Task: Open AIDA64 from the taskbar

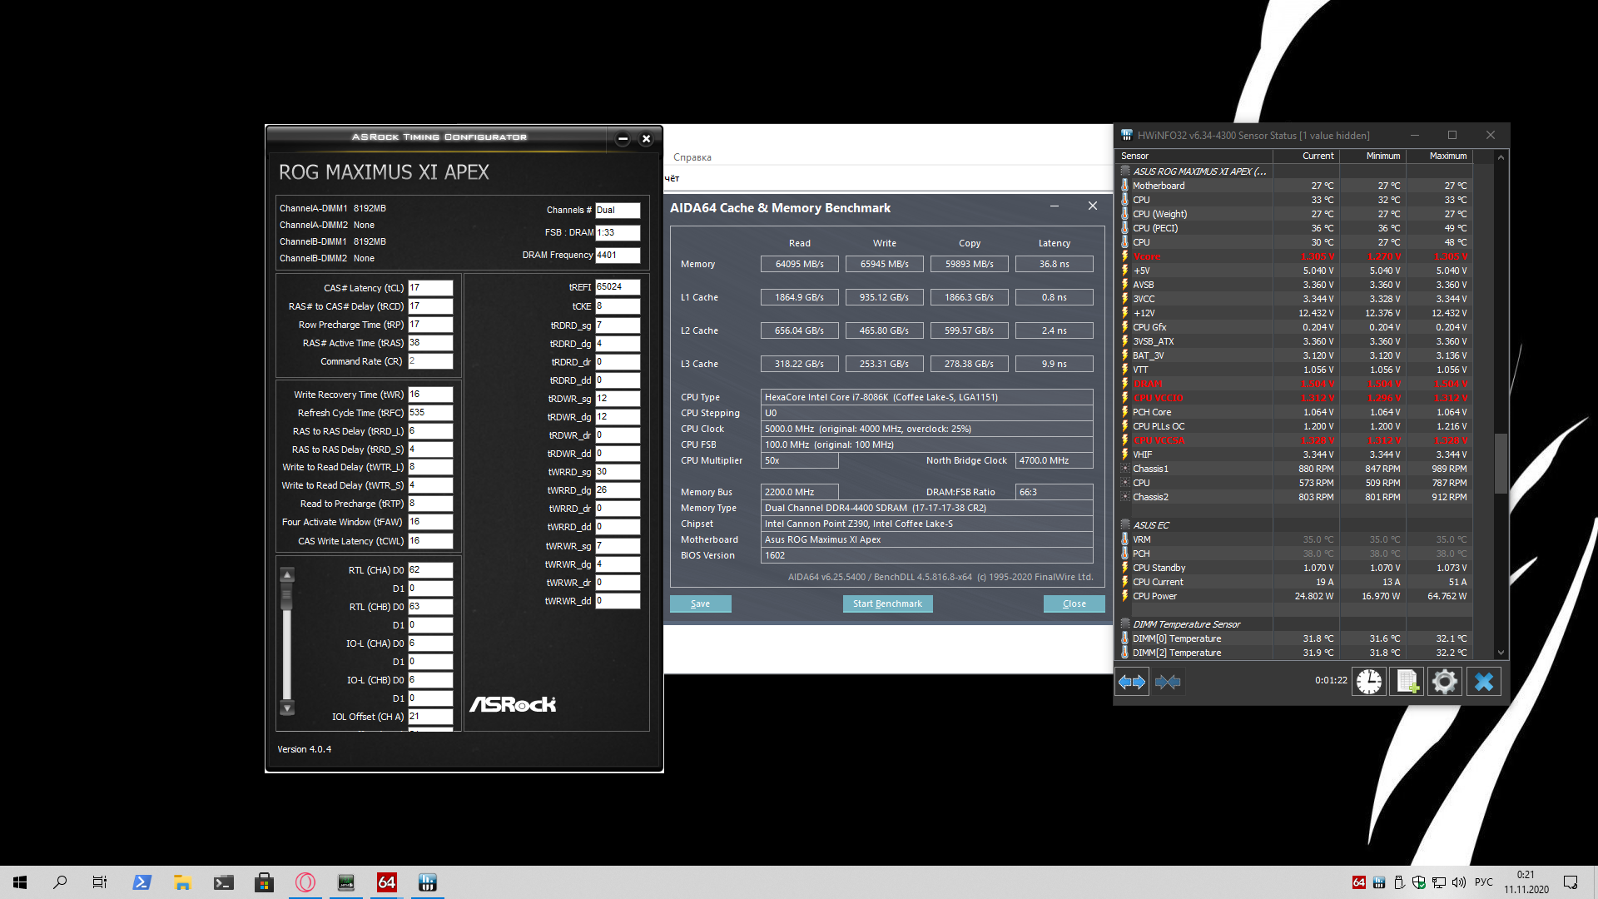Action: pyautogui.click(x=387, y=882)
